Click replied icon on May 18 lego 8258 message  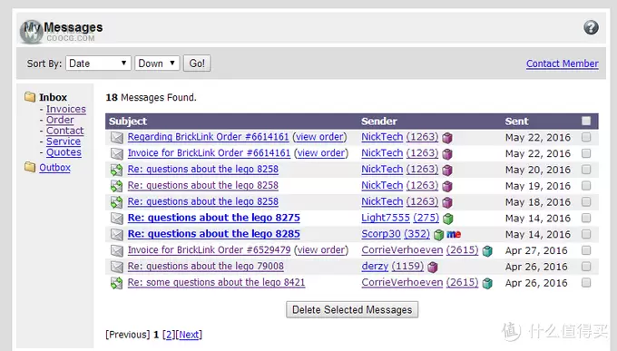click(x=116, y=202)
